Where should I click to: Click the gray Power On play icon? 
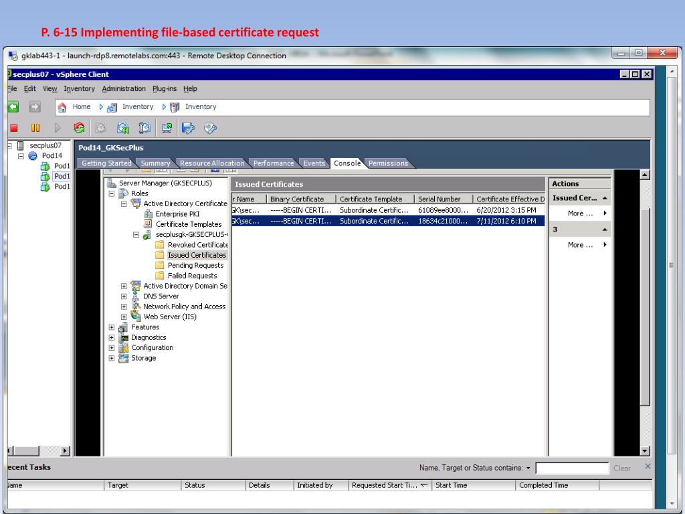point(58,128)
